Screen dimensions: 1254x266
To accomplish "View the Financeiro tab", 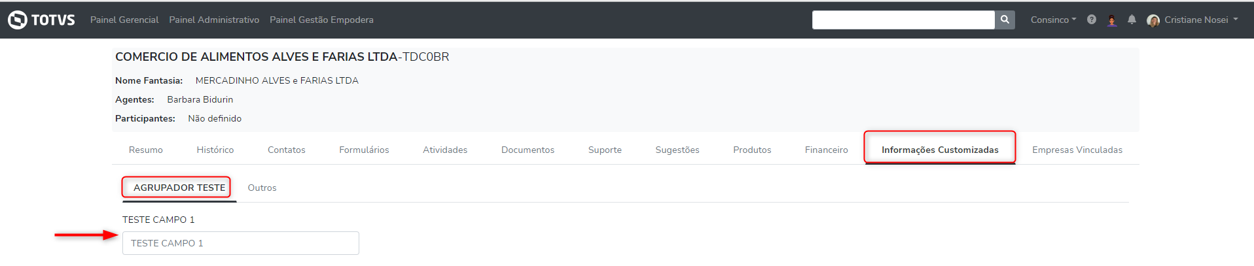I will (x=826, y=150).
